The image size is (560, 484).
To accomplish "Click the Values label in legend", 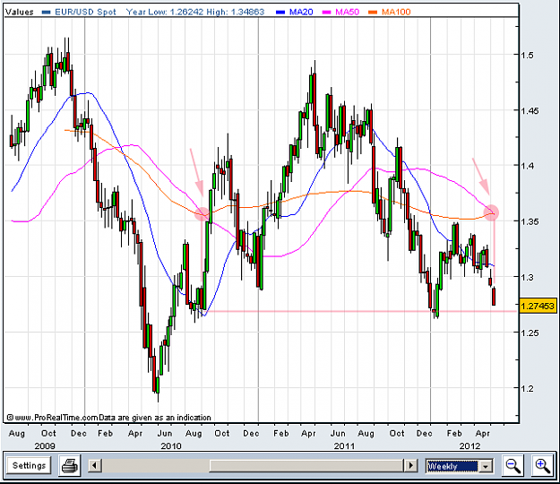I will click(x=20, y=12).
